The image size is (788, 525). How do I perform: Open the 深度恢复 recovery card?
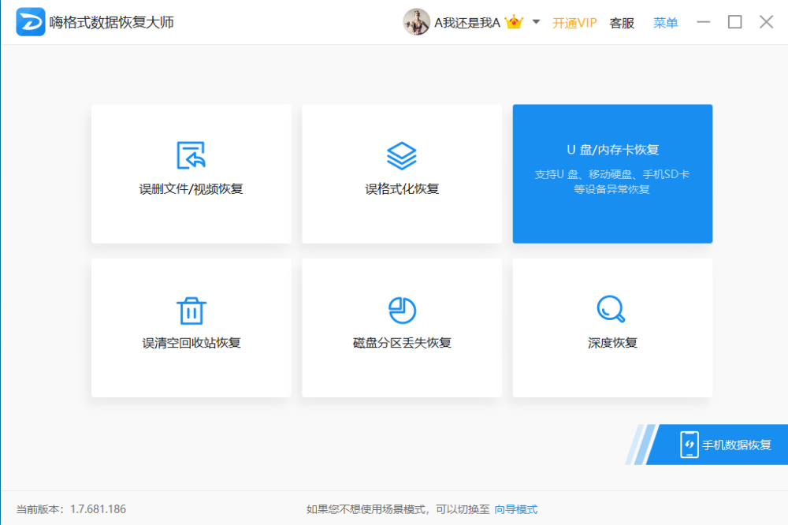(x=612, y=327)
